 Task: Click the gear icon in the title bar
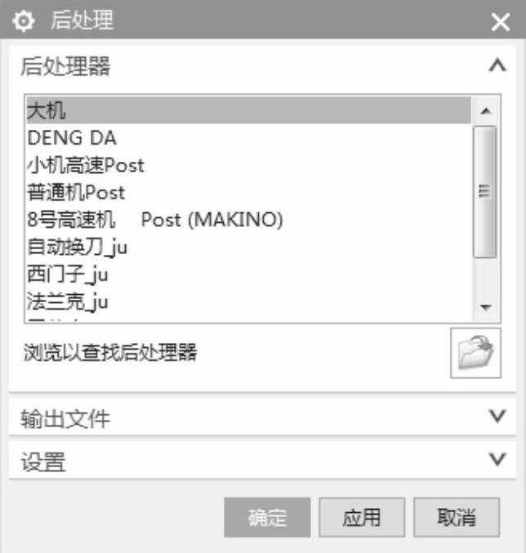pos(24,21)
